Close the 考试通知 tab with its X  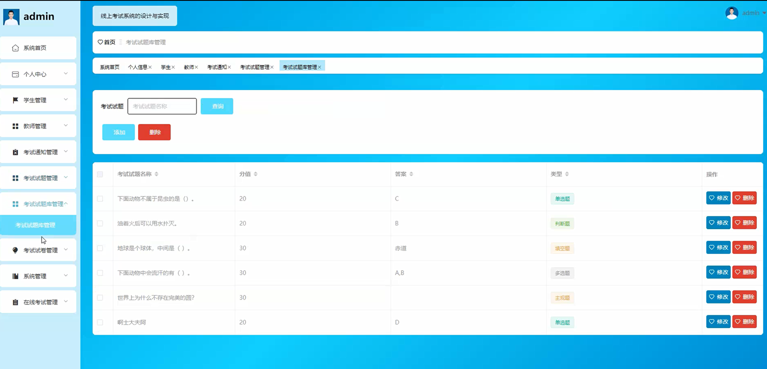[x=229, y=67]
